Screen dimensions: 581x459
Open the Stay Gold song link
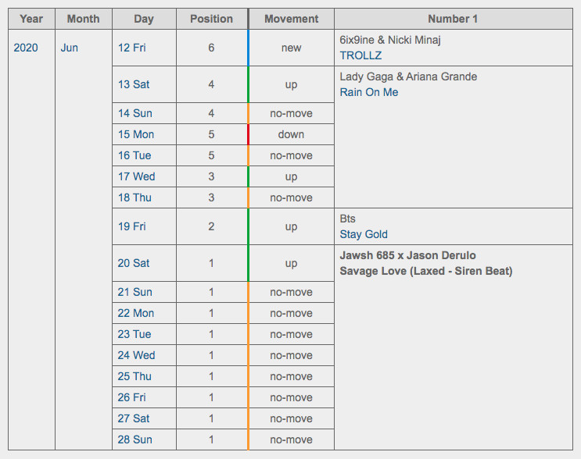point(364,234)
